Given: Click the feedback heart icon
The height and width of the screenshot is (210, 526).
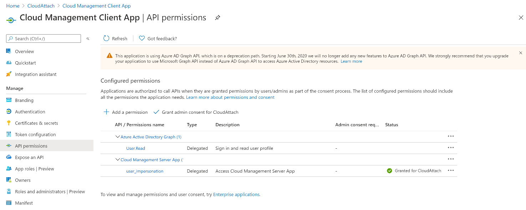Looking at the screenshot, I should [x=142, y=39].
